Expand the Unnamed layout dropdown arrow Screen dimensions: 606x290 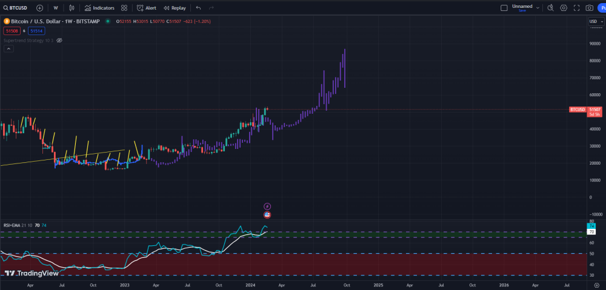click(x=537, y=7)
